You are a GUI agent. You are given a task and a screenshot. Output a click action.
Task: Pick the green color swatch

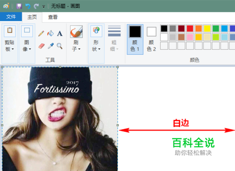point(216,29)
